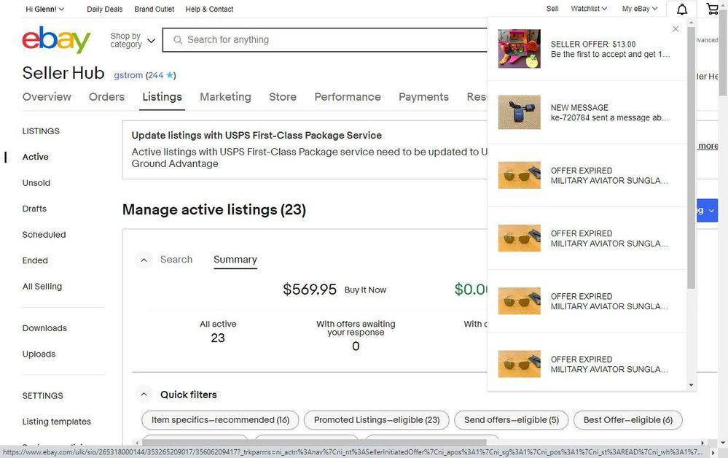Open Uploads in the sidebar
This screenshot has width=728, height=458.
click(39, 354)
